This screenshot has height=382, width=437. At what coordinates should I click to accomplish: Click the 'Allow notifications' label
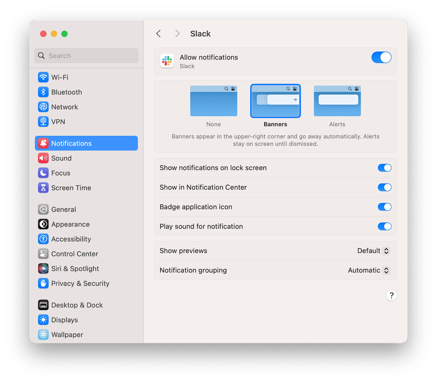[x=209, y=57]
